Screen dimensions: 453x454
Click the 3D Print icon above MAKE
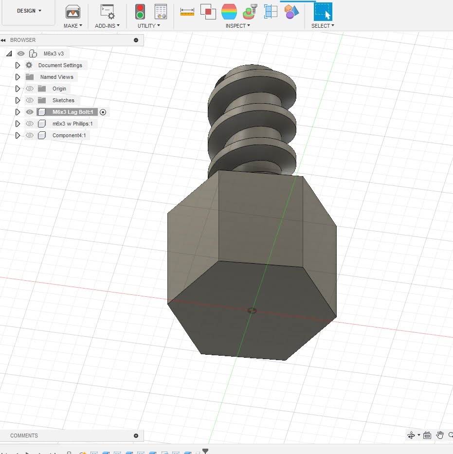click(73, 12)
